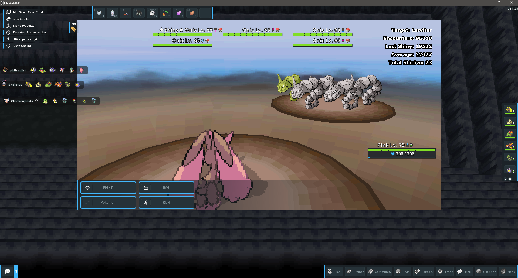Click the Encounters: 96210 counter text
This screenshot has height=278, width=518.
click(x=408, y=38)
